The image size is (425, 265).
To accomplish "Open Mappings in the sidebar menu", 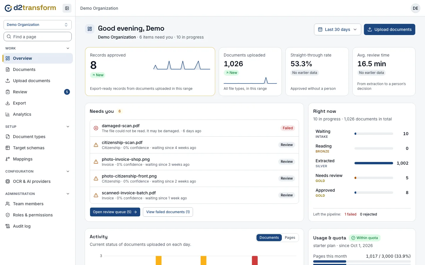I will (x=37, y=159).
